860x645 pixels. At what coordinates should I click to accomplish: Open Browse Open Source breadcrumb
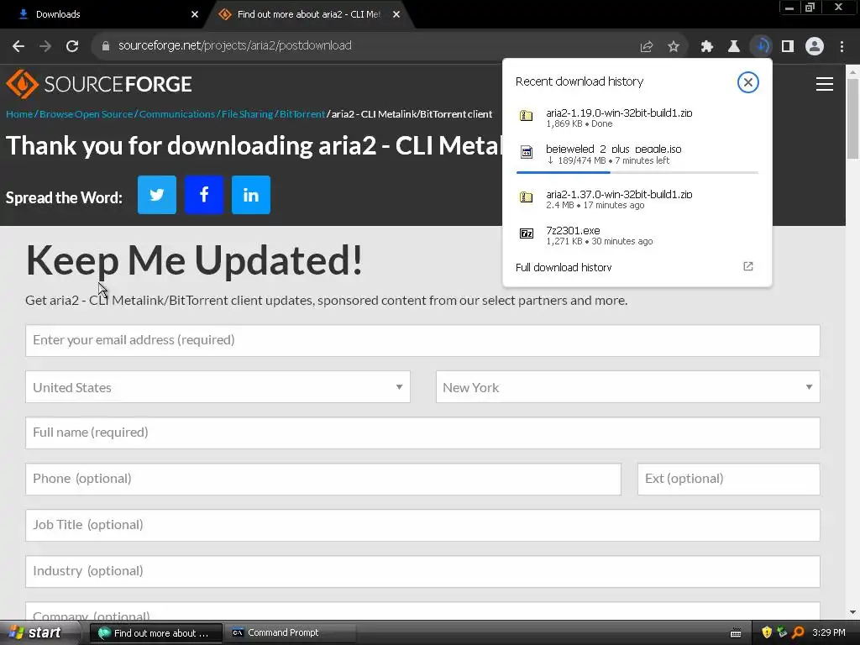pyautogui.click(x=87, y=114)
